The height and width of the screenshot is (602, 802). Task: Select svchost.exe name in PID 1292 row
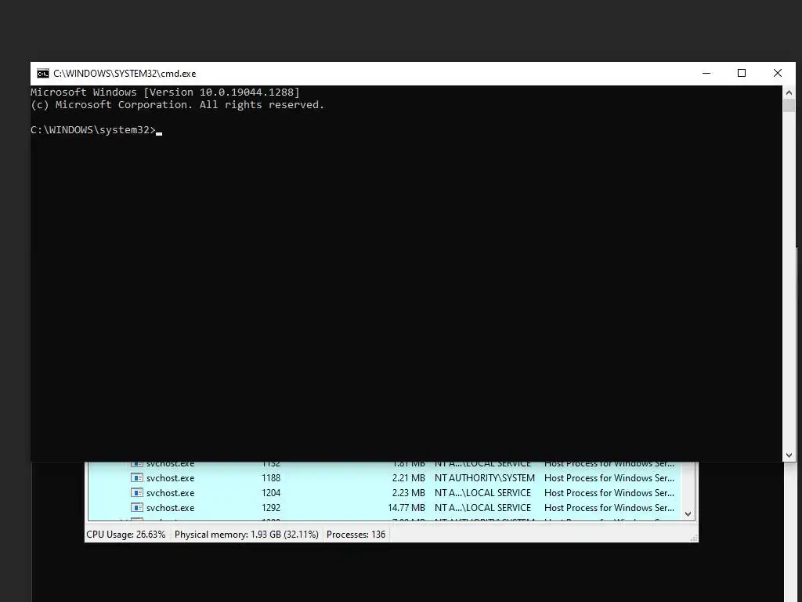[x=170, y=508]
